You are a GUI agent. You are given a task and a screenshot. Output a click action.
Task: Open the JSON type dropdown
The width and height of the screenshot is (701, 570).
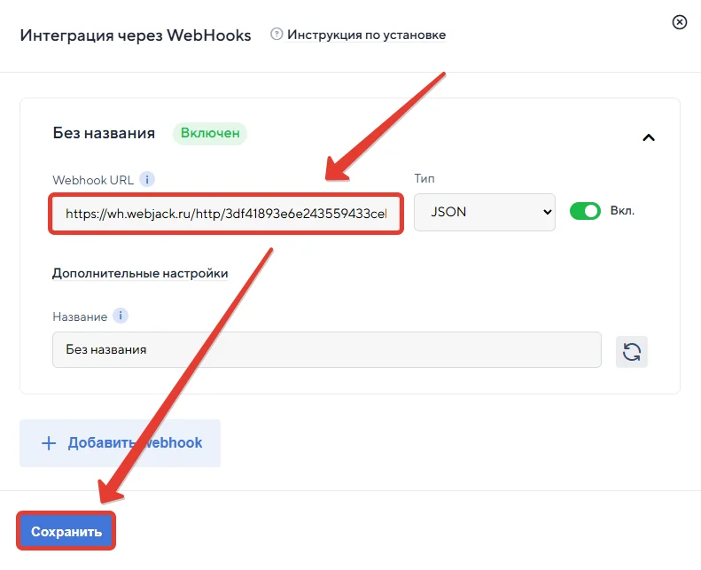tap(485, 212)
